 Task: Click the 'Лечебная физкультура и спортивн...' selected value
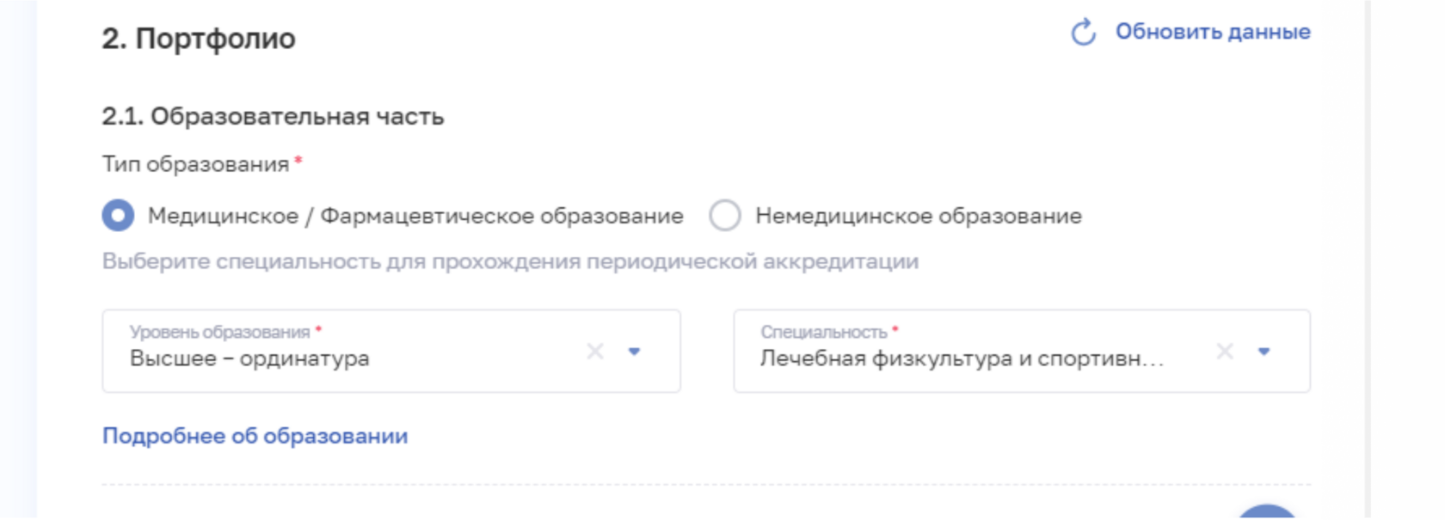pyautogui.click(x=962, y=358)
